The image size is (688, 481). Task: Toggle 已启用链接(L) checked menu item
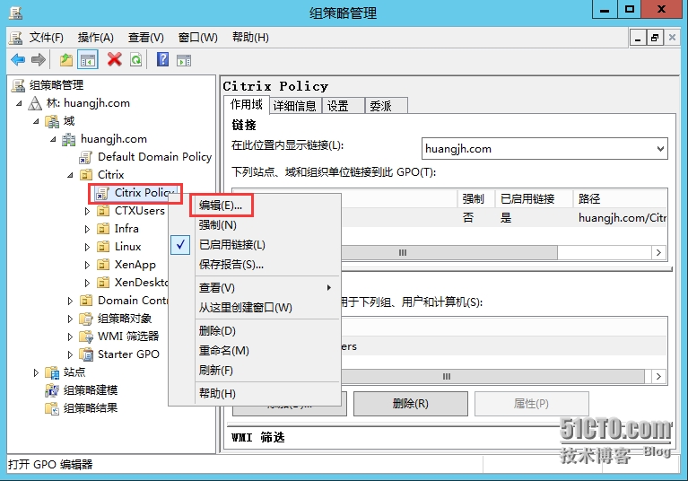(x=255, y=245)
